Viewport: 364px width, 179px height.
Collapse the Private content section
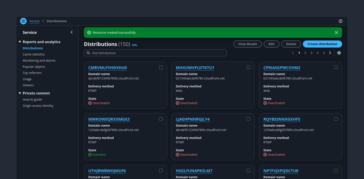[x=20, y=93]
